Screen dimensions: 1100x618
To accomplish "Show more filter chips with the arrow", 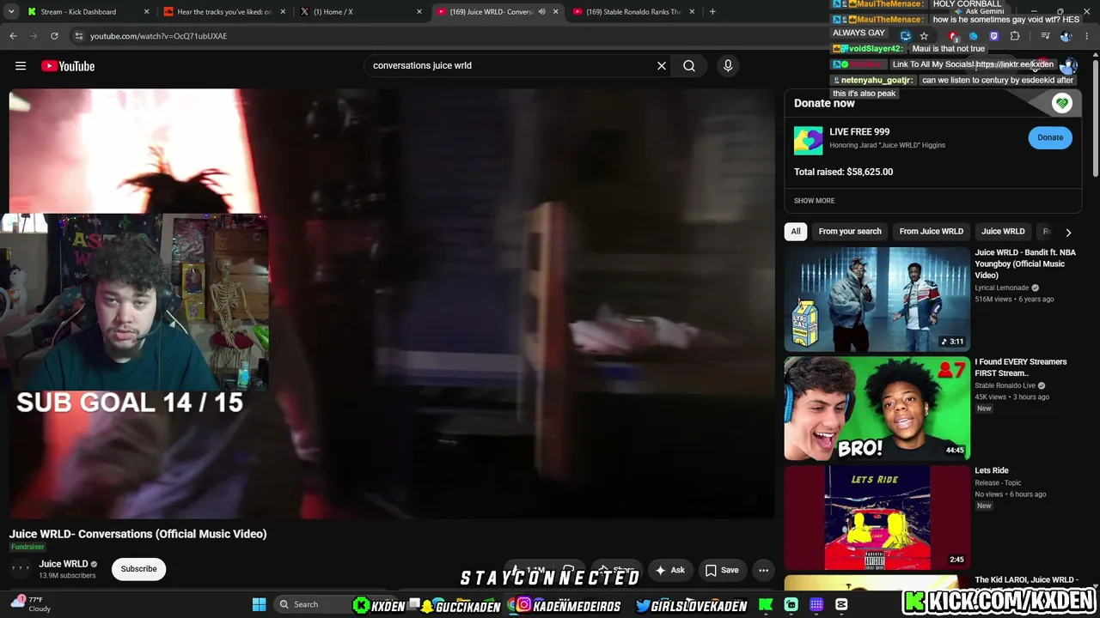I will coord(1068,232).
